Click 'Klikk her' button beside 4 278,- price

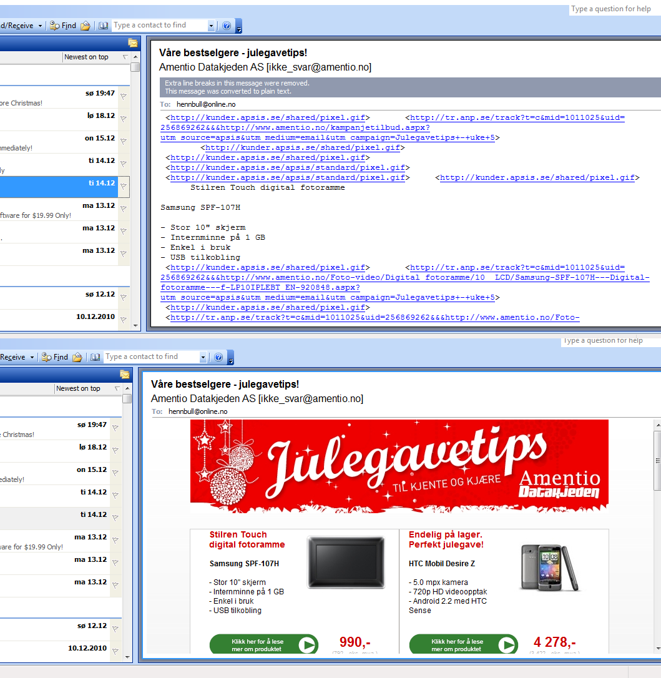(x=463, y=645)
